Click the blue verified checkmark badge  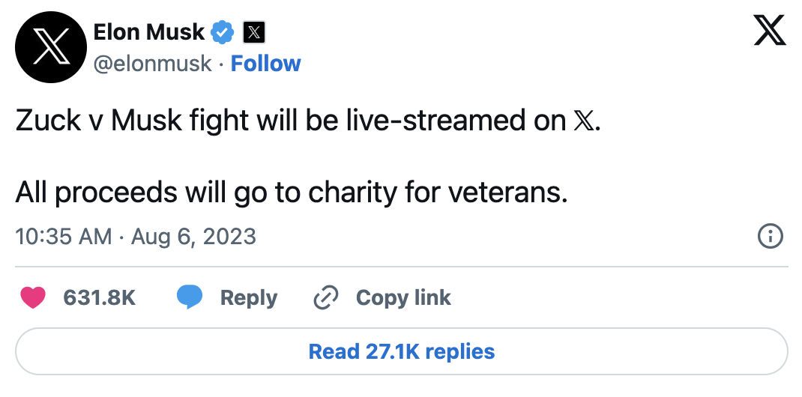(x=223, y=33)
